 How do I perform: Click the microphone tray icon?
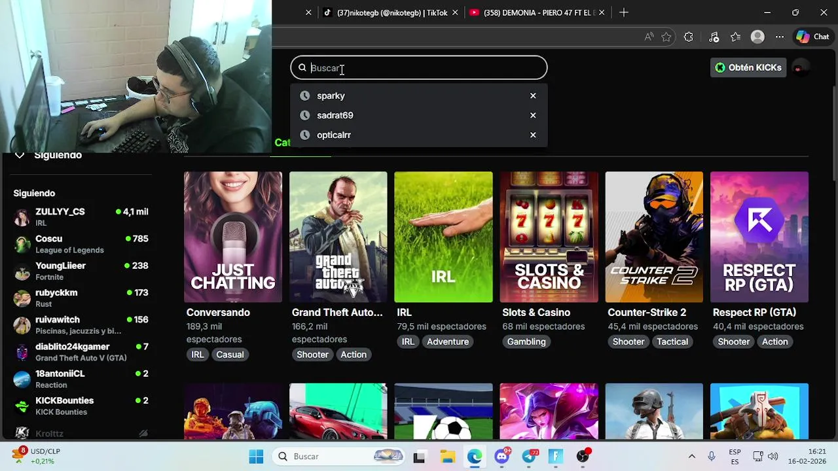712,457
